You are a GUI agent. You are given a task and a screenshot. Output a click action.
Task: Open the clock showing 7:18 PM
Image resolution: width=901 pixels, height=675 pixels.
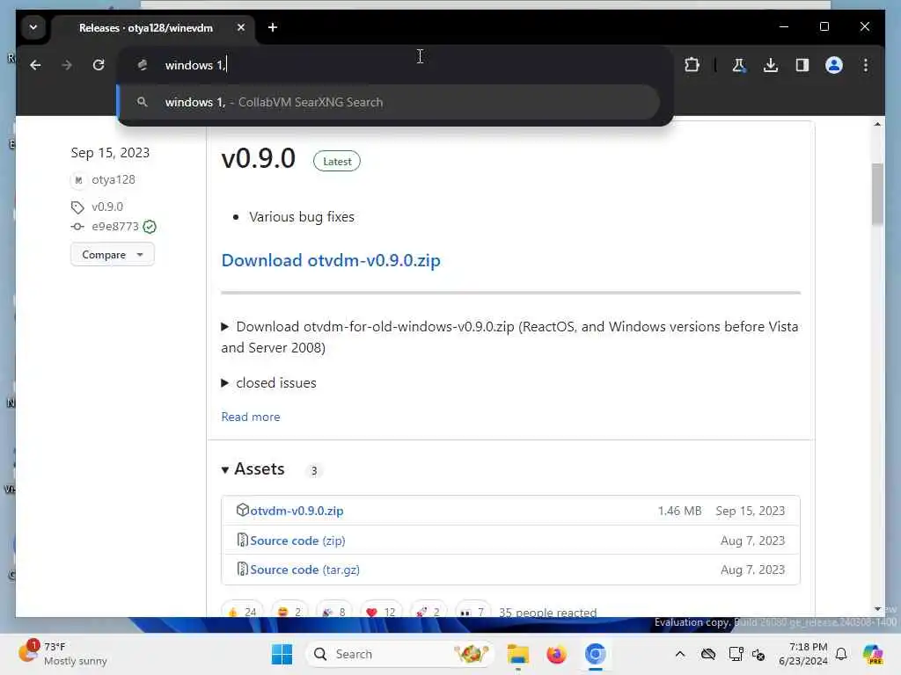click(803, 654)
